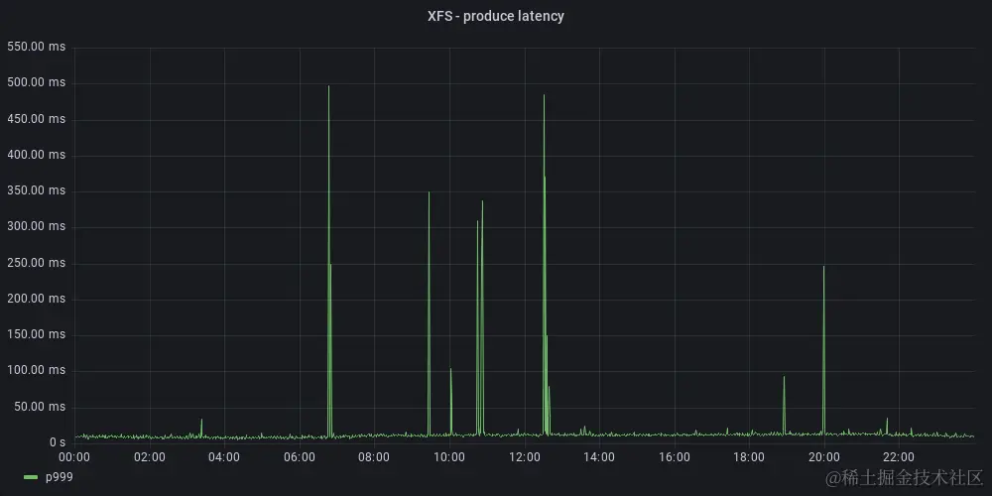Click the 04:00 time axis label

(x=224, y=456)
